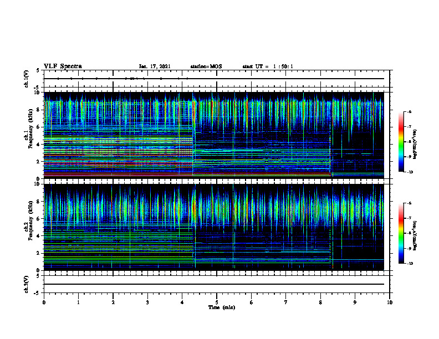Click the ch.1 color bar label 'log(PSD)(V²/Hz)'
The height and width of the screenshot is (339, 439).
pos(415,145)
